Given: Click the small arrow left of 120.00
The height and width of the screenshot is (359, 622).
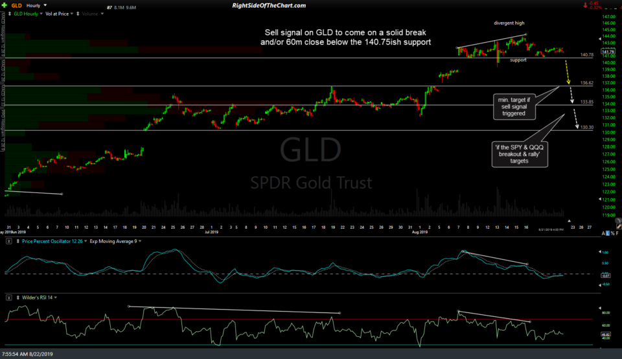Looking at the screenshot, I should 600,199.
